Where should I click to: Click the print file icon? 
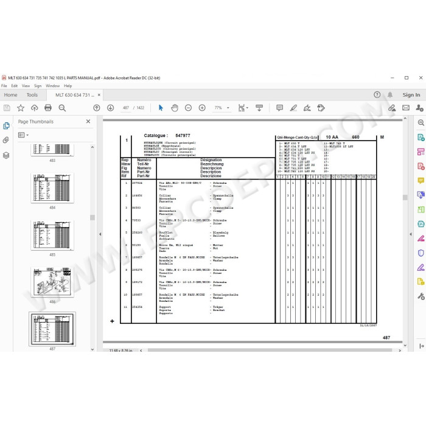(48, 108)
